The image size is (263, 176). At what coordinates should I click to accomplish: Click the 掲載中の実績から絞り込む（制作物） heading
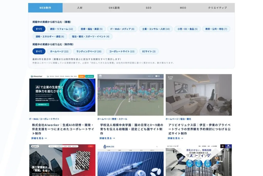pyautogui.click(x=53, y=44)
